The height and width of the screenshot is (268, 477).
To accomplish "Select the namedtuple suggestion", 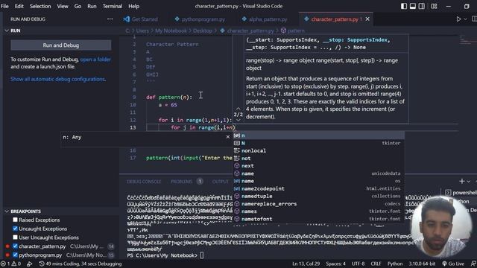I will pos(318,197).
